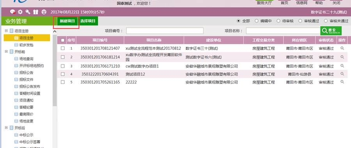View details of project 350301201706181214

click(342, 57)
